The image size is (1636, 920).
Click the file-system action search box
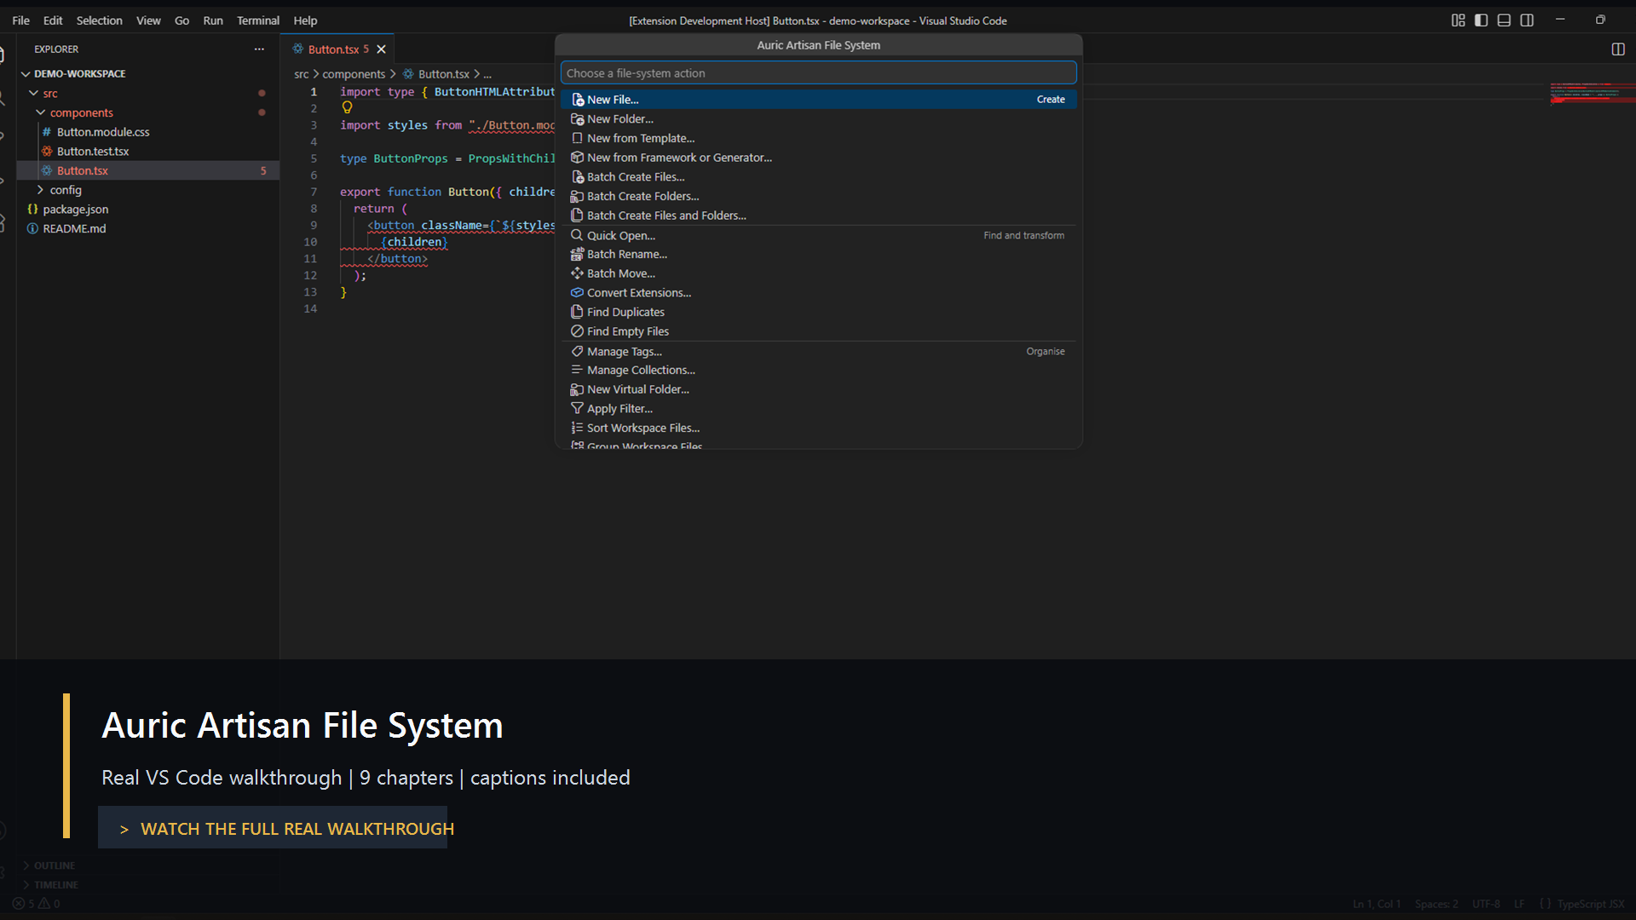click(x=818, y=73)
